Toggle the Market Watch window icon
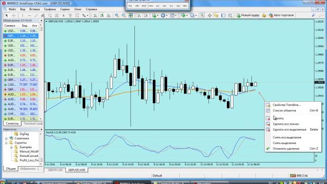 pos(202,15)
